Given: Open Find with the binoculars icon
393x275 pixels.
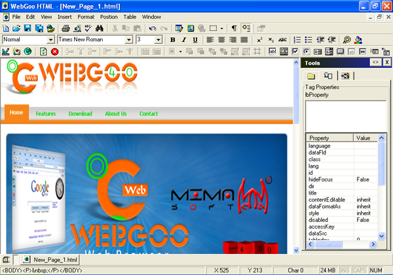Looking at the screenshot, I should 100,28.
